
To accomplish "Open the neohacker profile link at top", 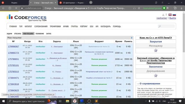I will [162, 18].
